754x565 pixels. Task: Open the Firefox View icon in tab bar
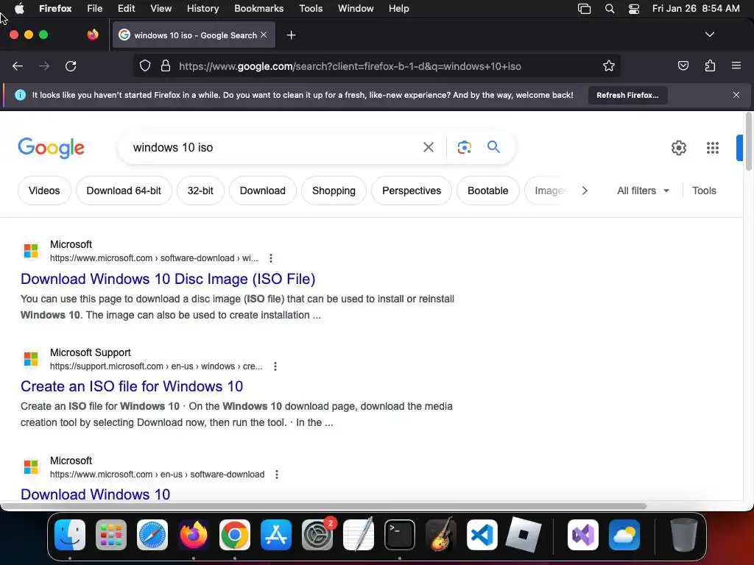point(93,35)
